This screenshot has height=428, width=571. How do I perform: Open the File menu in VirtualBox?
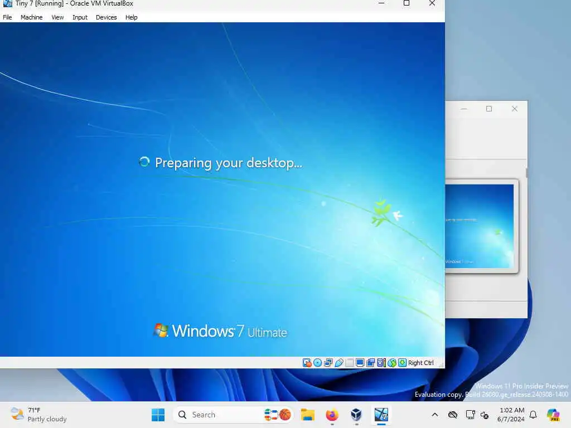pos(7,17)
